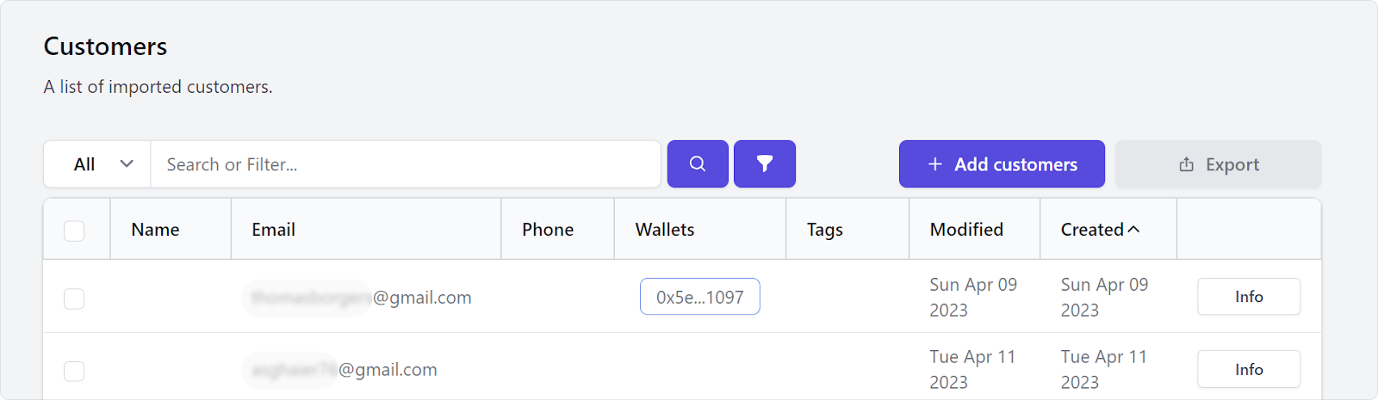Click the Created column sort arrow

point(1133,229)
